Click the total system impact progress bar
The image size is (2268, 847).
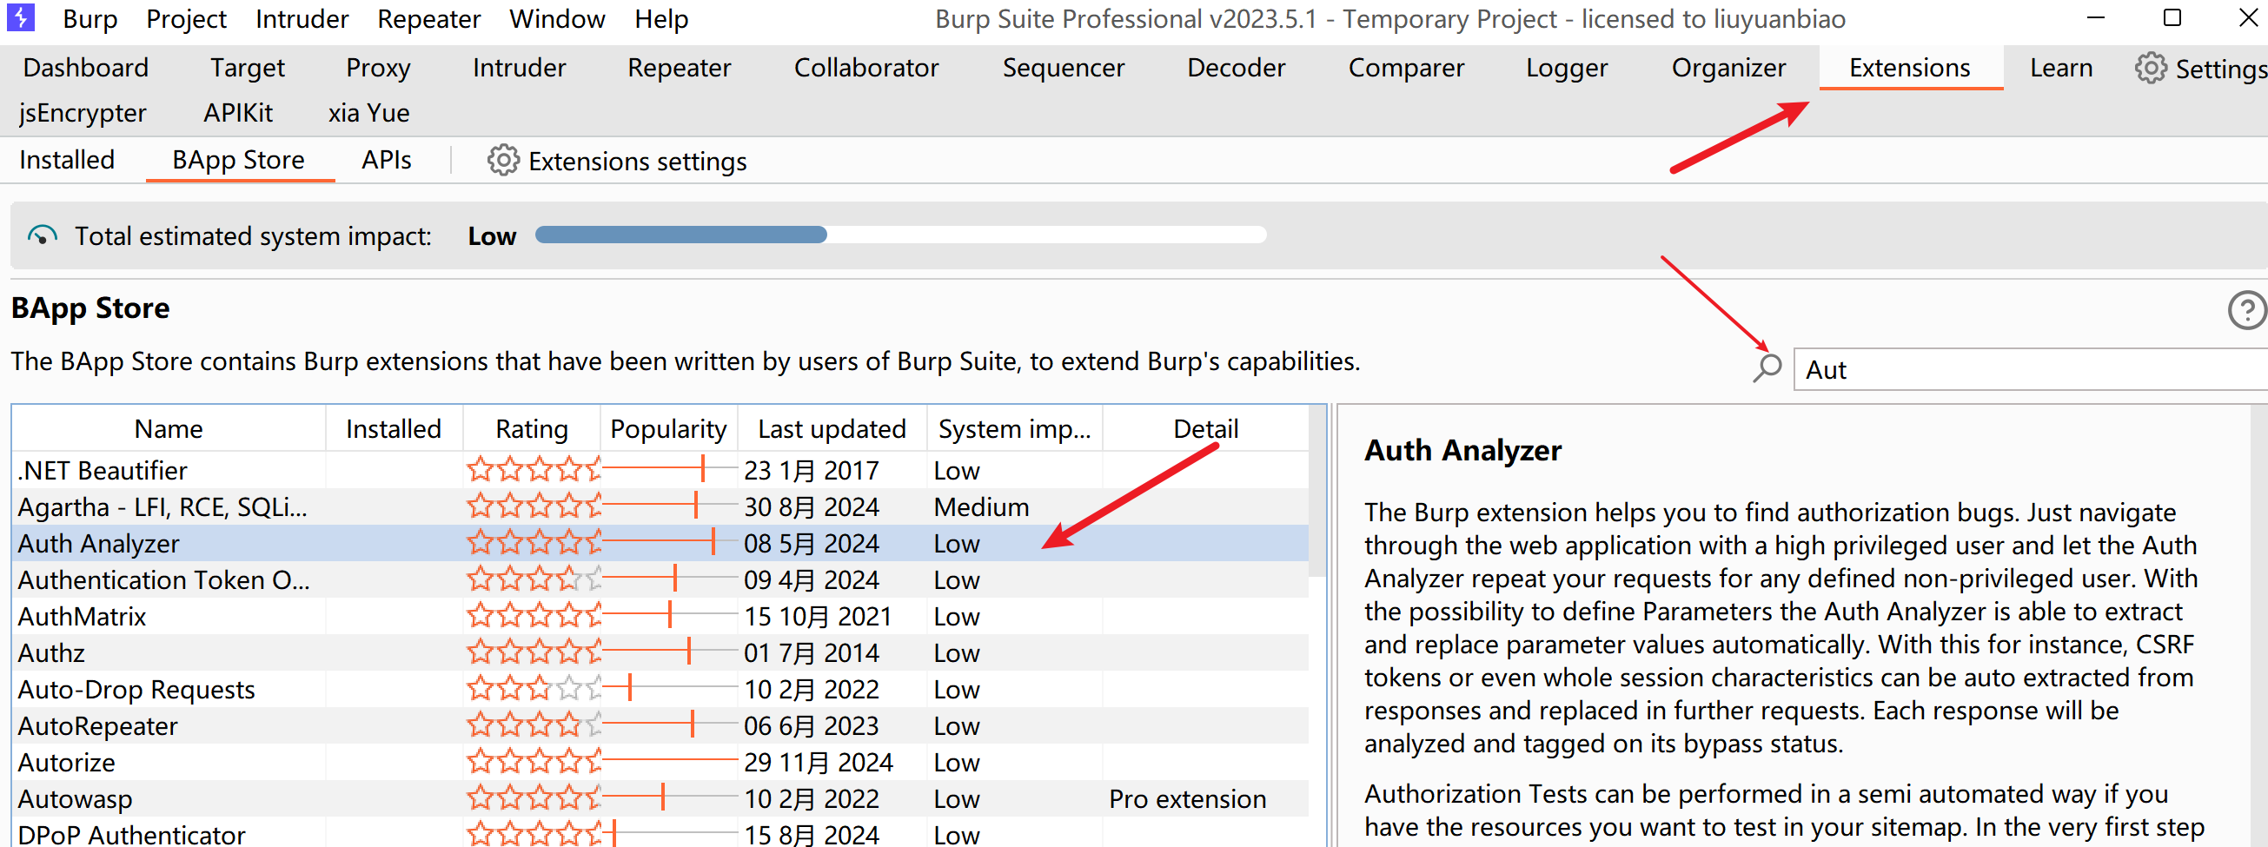[x=899, y=235]
